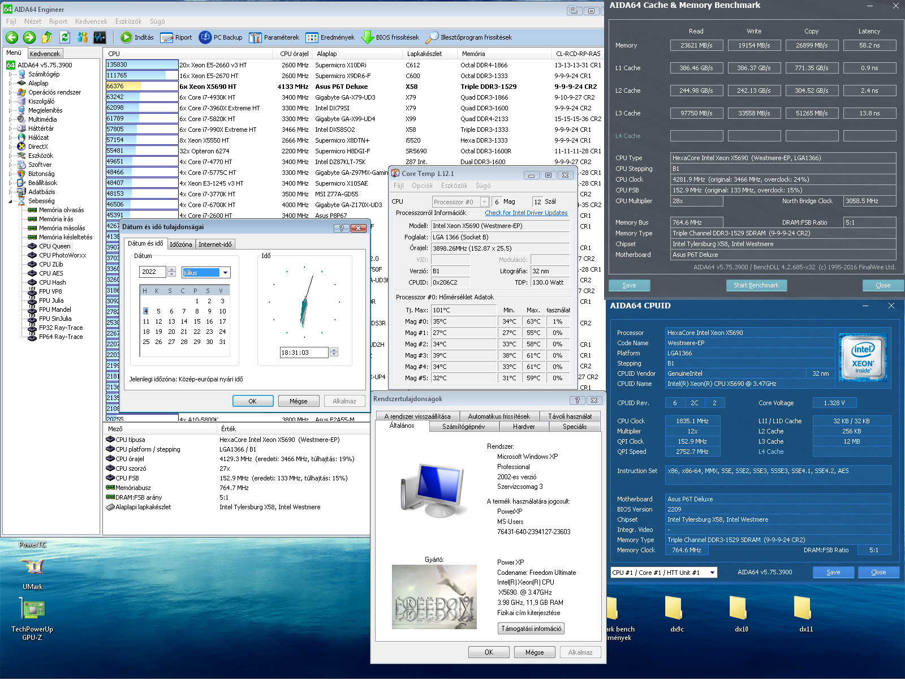Image resolution: width=905 pixels, height=679 pixels.
Task: Click the Refresh page toolbar icon
Action: (x=64, y=37)
